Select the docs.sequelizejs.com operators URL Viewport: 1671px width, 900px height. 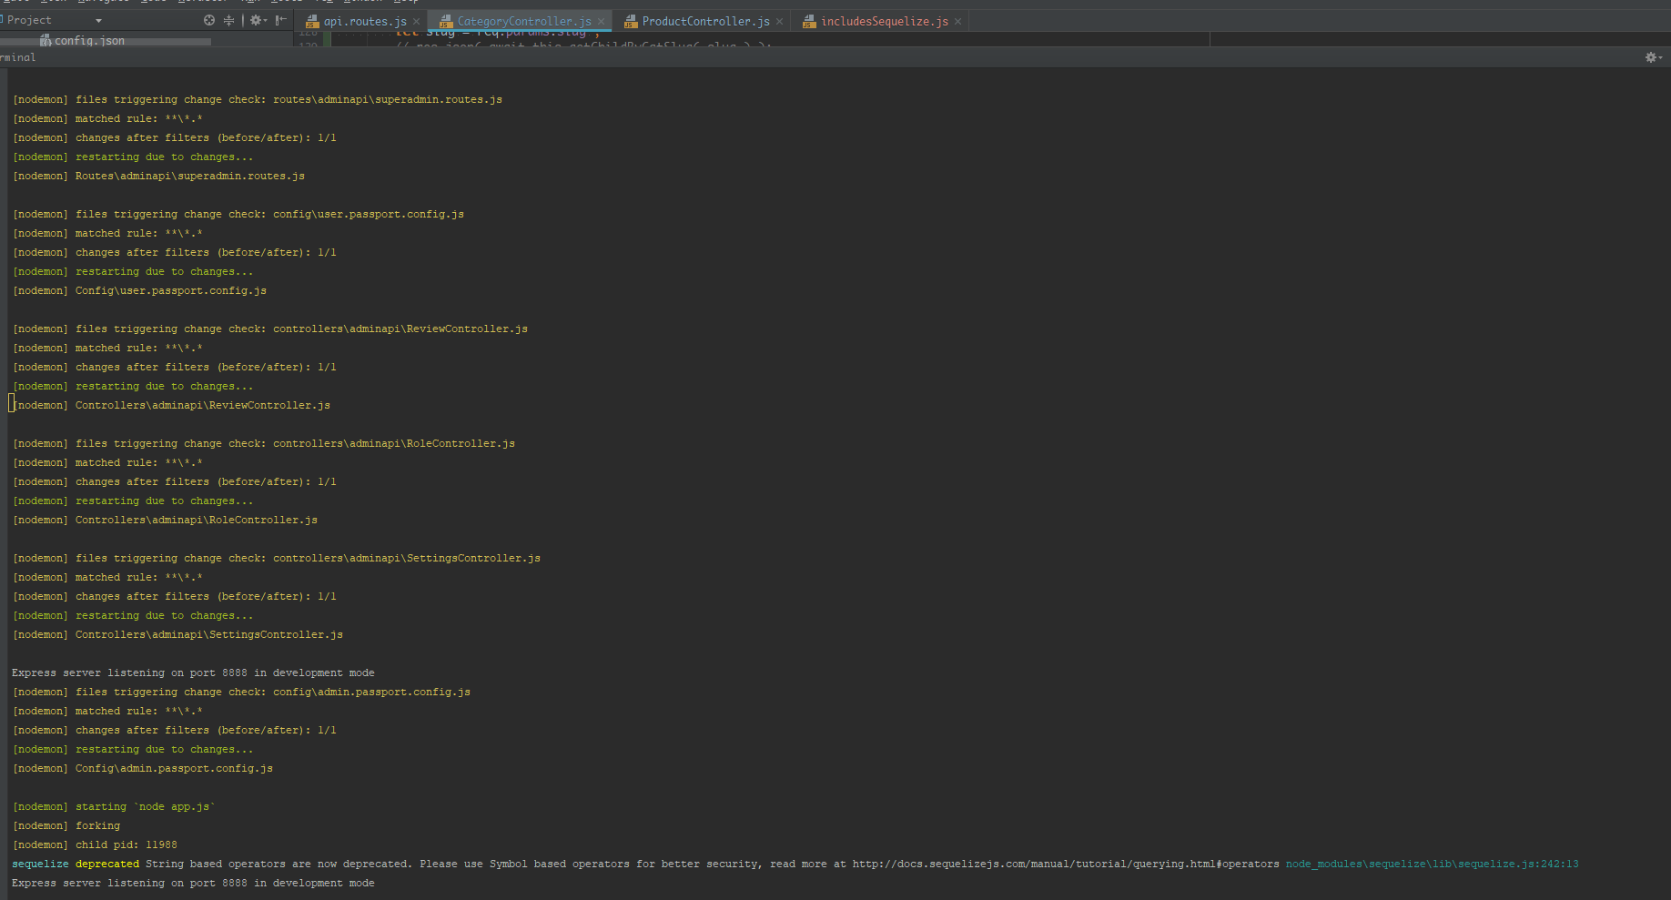[x=1065, y=863]
